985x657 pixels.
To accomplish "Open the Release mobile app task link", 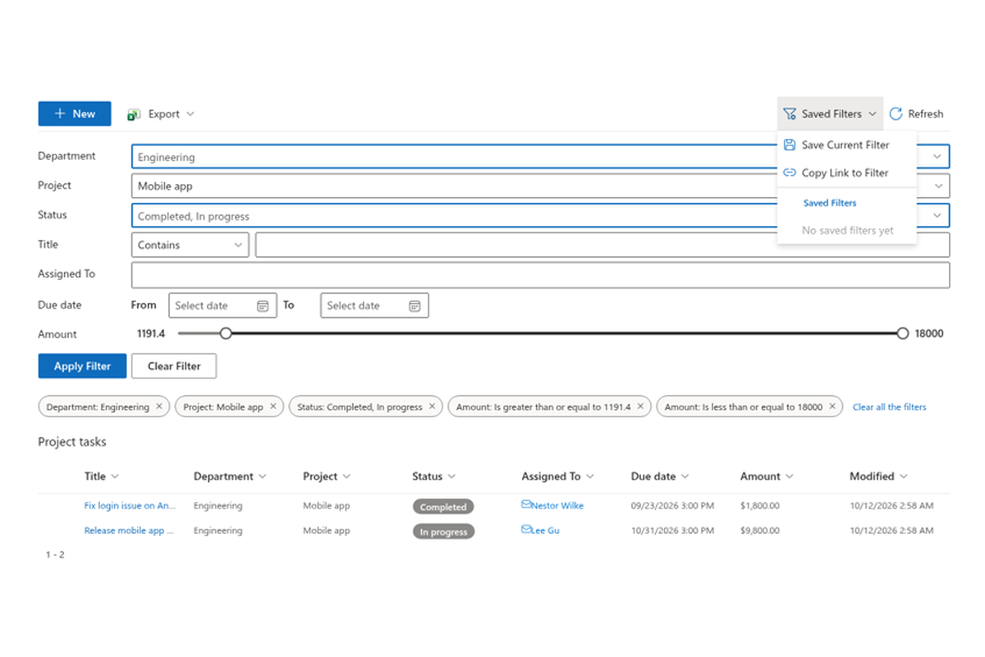I will (x=129, y=531).
